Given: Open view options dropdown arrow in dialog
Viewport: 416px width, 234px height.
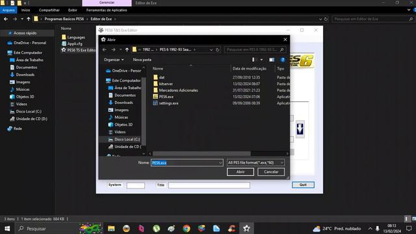Looking at the screenshot, I should point(261,60).
